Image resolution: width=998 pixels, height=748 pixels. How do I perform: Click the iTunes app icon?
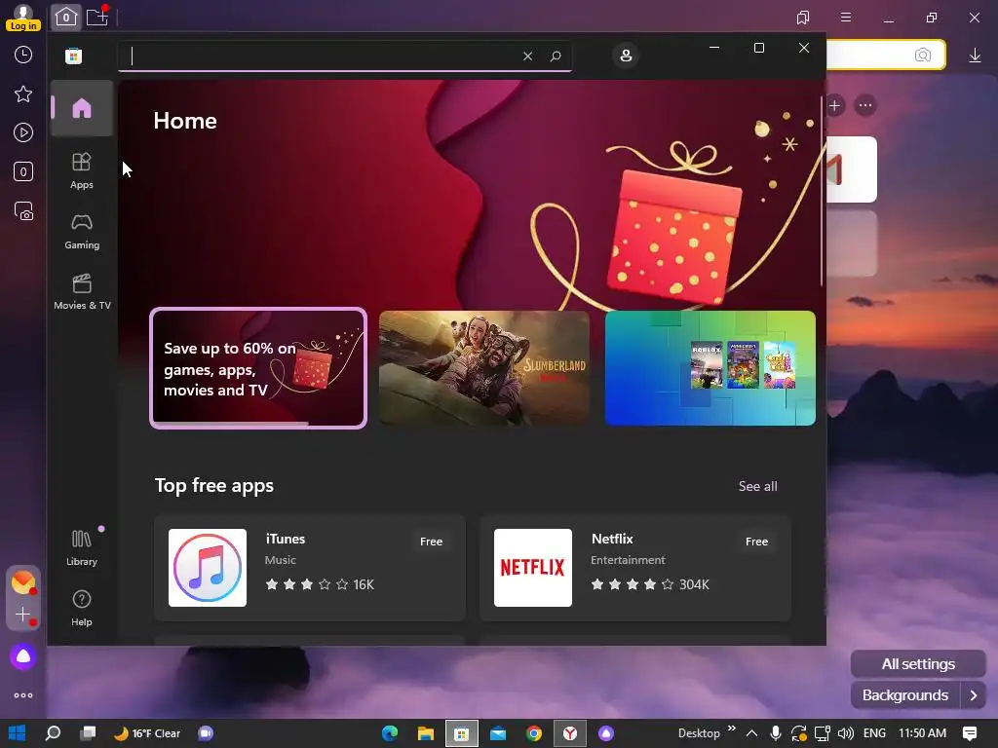click(x=208, y=568)
